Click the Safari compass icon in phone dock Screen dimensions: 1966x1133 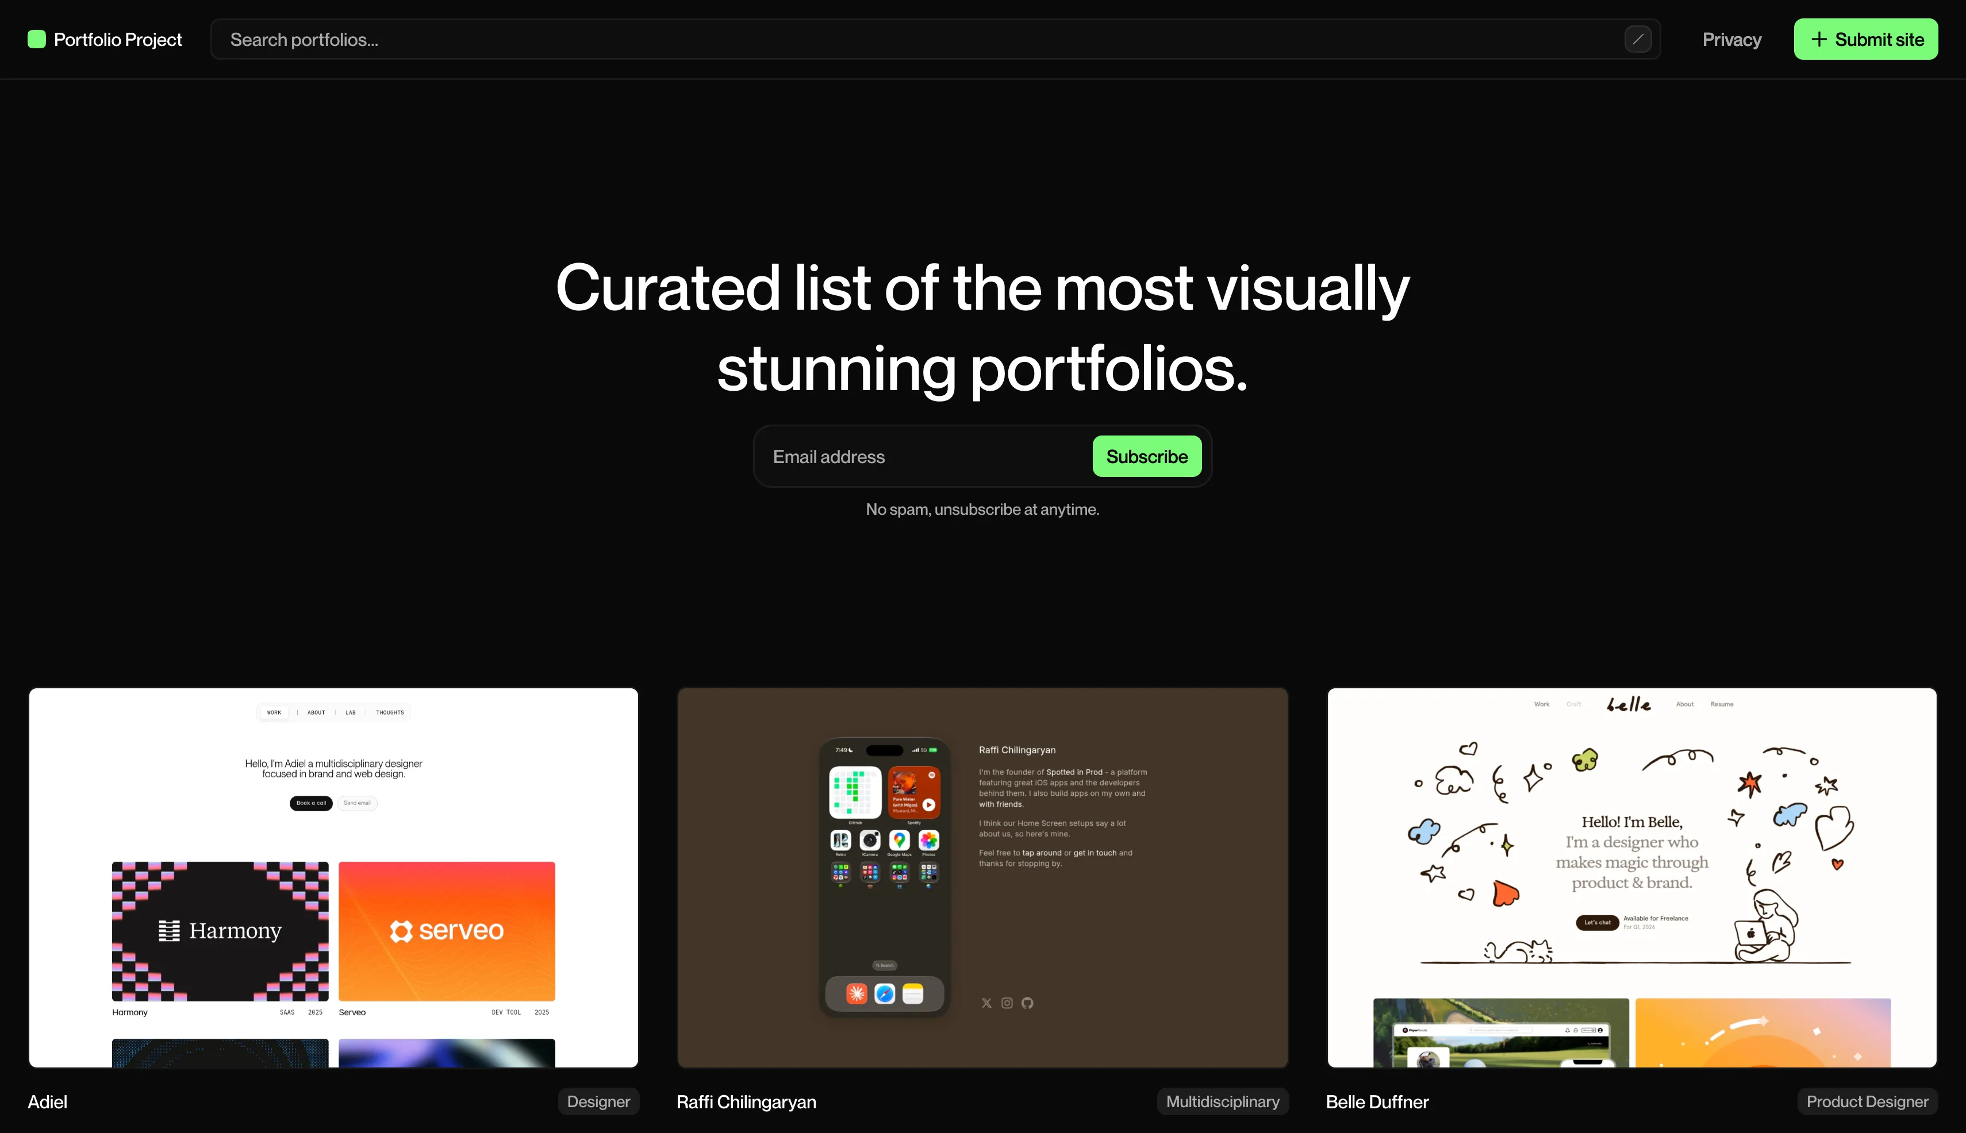point(885,994)
